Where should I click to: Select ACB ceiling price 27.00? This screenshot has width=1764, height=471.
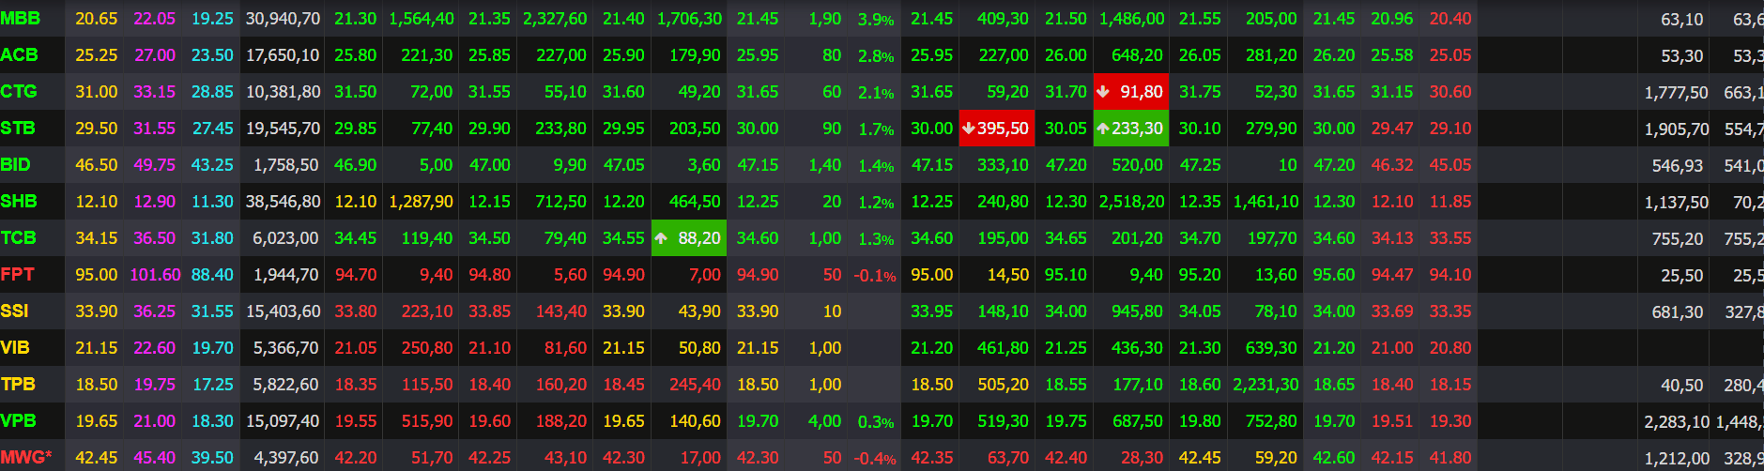(155, 55)
